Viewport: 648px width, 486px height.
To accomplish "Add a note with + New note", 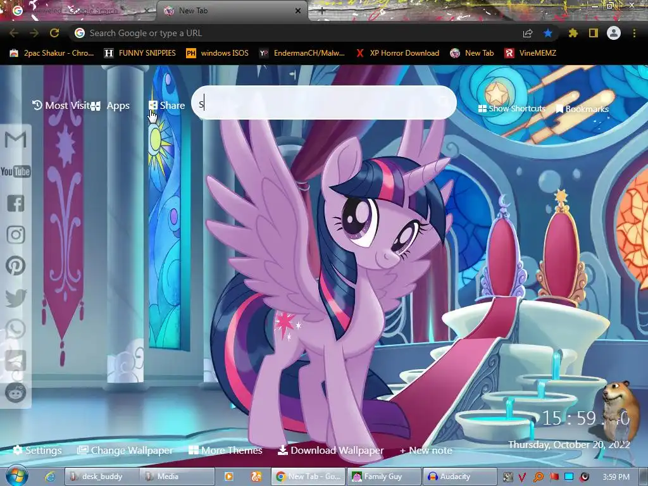I will pyautogui.click(x=426, y=451).
